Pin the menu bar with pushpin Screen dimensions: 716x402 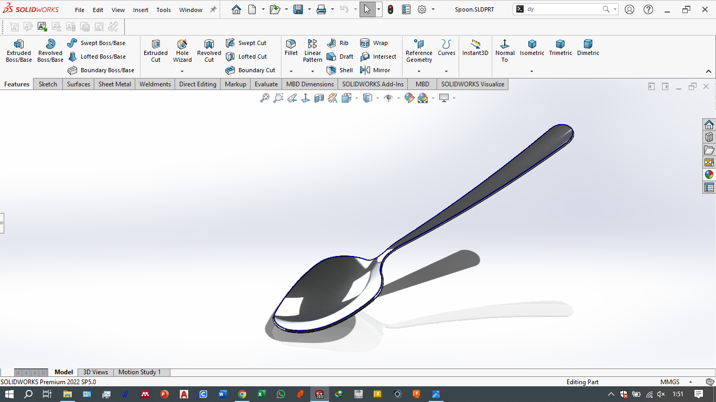click(213, 9)
